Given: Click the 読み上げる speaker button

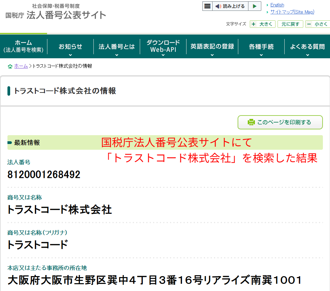Looking at the screenshot, I should tap(230, 6).
